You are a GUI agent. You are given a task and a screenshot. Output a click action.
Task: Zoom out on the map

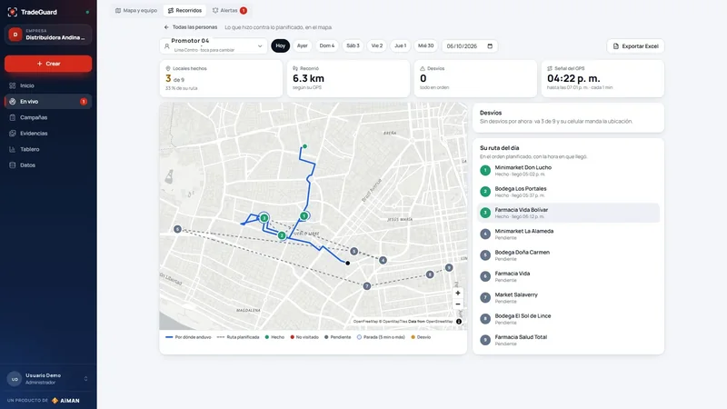[458, 304]
